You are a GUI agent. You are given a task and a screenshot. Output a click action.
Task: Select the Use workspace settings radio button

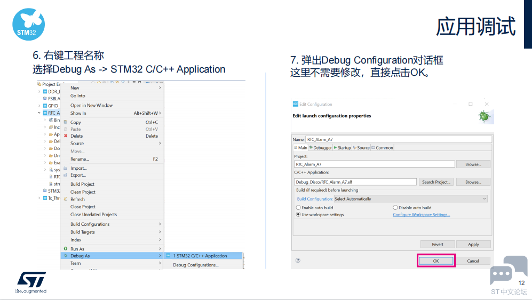[x=298, y=215]
